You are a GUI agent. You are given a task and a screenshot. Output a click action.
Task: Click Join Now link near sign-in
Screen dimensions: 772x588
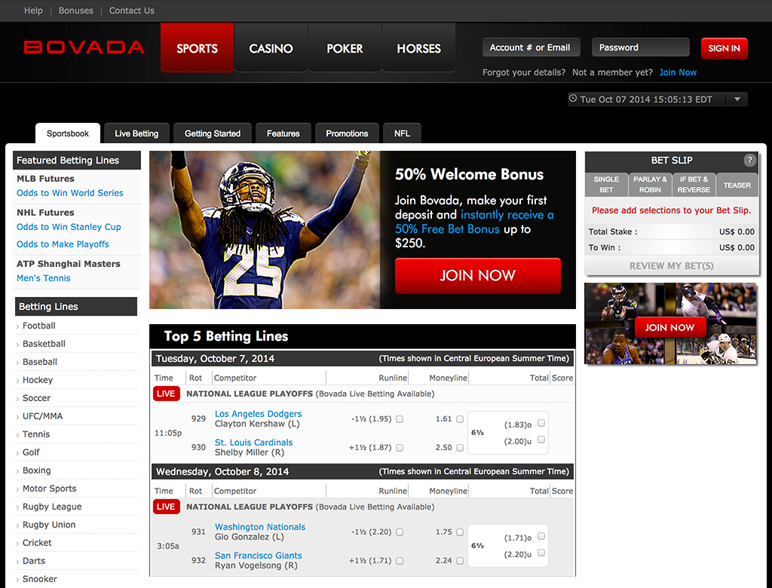click(678, 72)
